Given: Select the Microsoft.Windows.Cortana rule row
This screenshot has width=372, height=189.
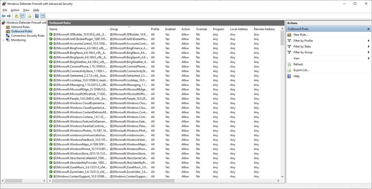Looking at the screenshot, I should (x=164, y=117).
